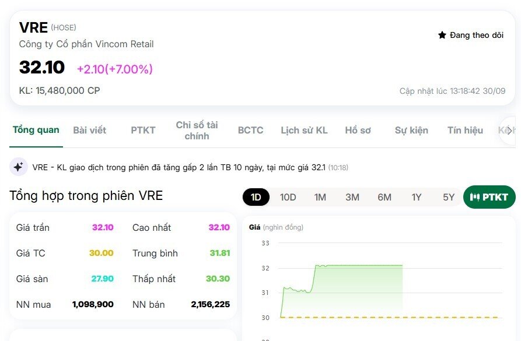This screenshot has height=341, width=521.
Task: Open the VRE trading volume alert news item
Action: tap(175, 167)
